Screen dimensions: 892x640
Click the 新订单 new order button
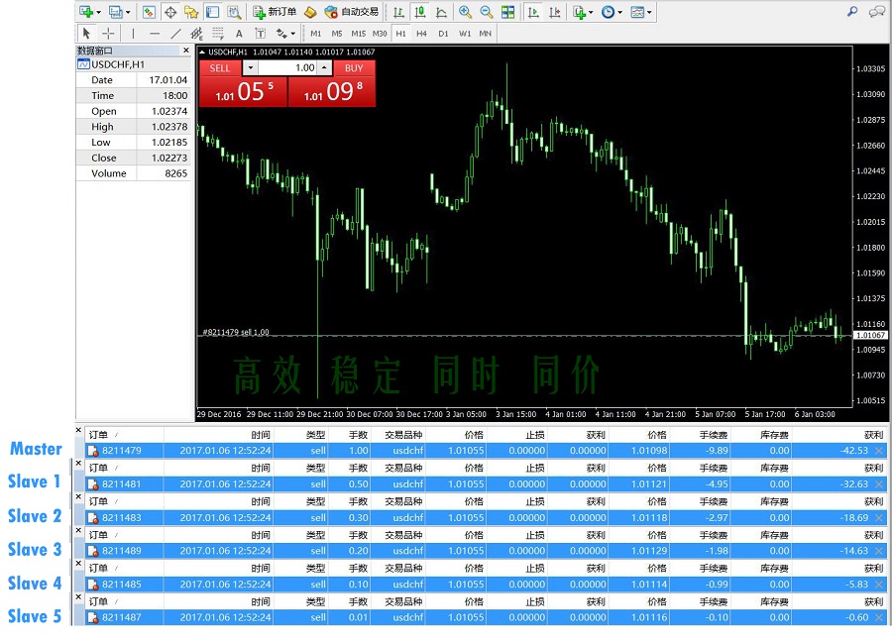click(x=274, y=12)
